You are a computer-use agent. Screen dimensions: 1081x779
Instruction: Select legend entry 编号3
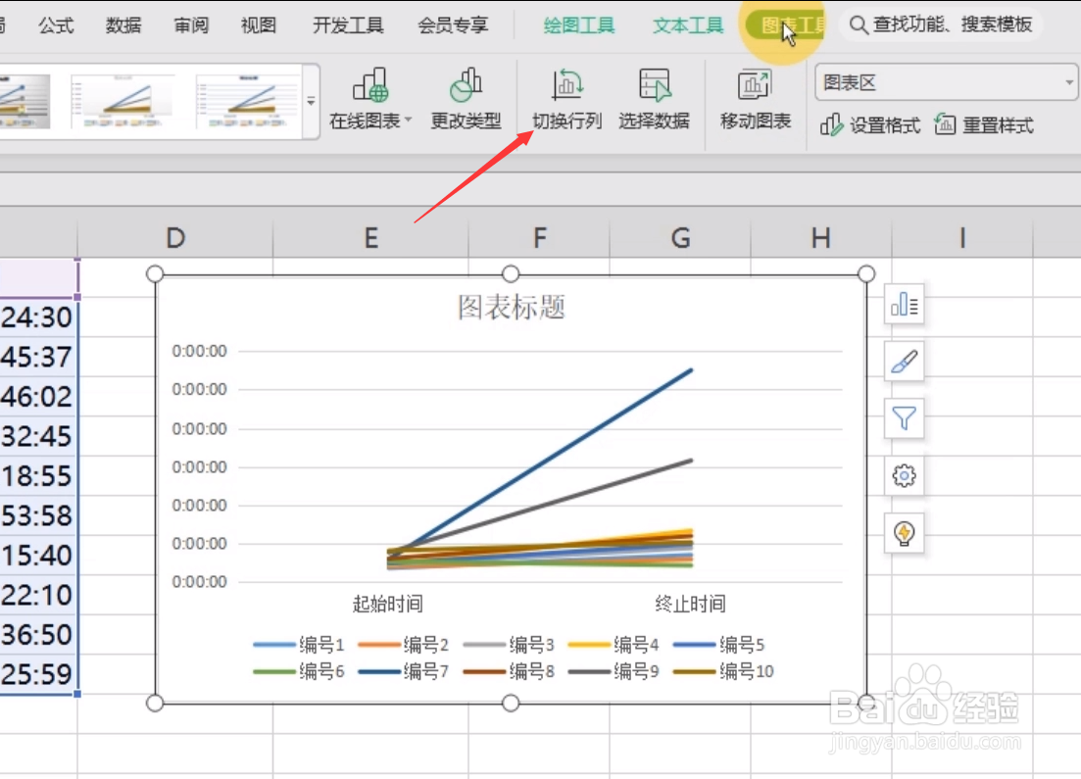coord(509,645)
